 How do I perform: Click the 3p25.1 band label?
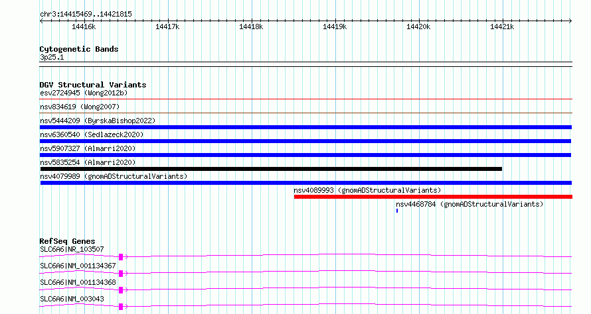tap(52, 57)
